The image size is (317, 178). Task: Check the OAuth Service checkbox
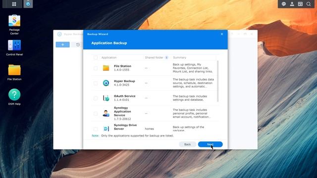coord(96,98)
